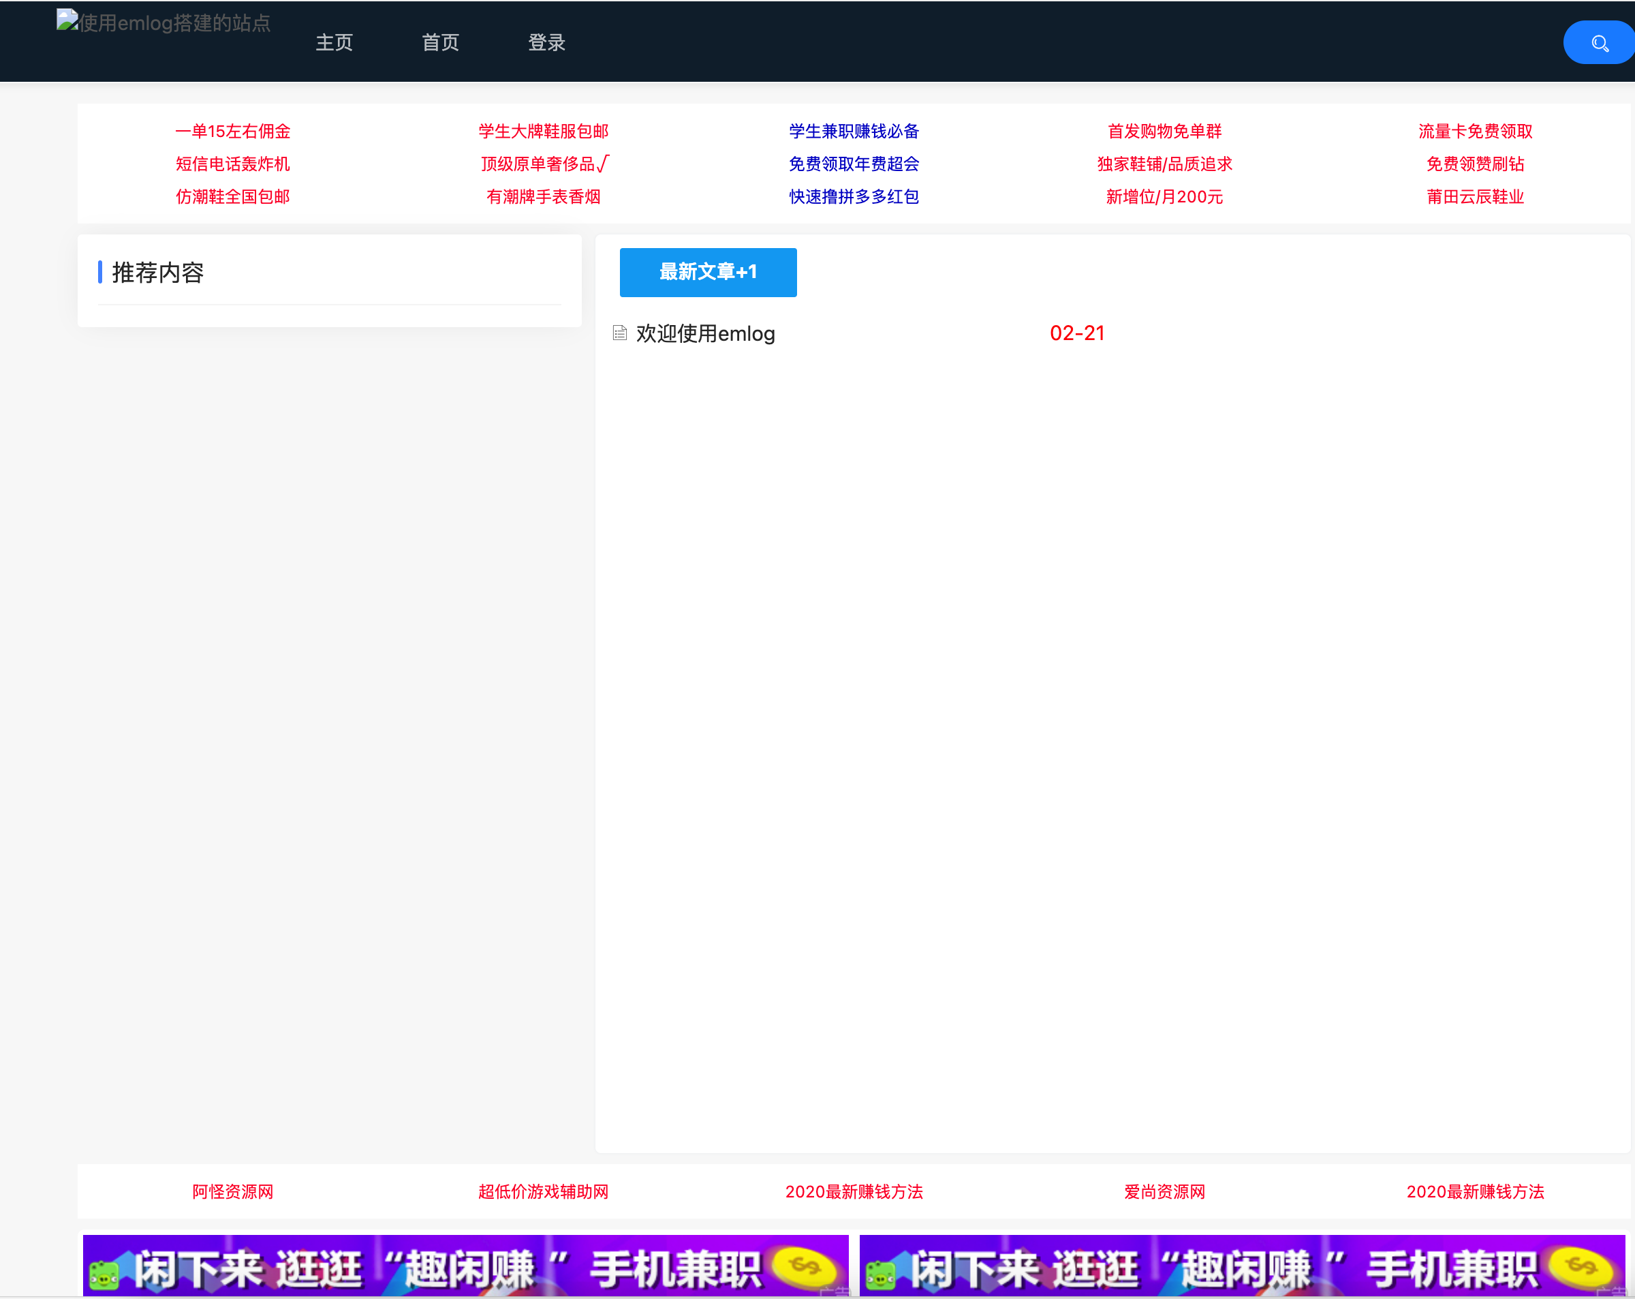Click the 推荐内容 section heading
Screen dimensions: 1635x1299
158,273
